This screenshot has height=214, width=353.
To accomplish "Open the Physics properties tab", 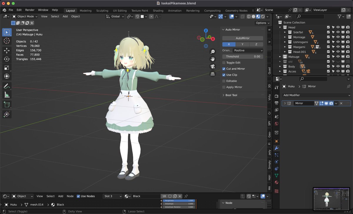I will point(277,162).
